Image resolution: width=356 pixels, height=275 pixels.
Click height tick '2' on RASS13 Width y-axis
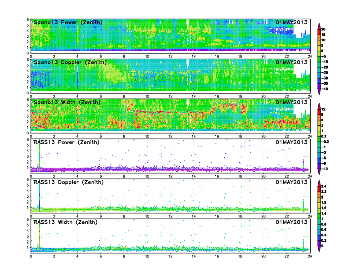[x=28, y=242]
